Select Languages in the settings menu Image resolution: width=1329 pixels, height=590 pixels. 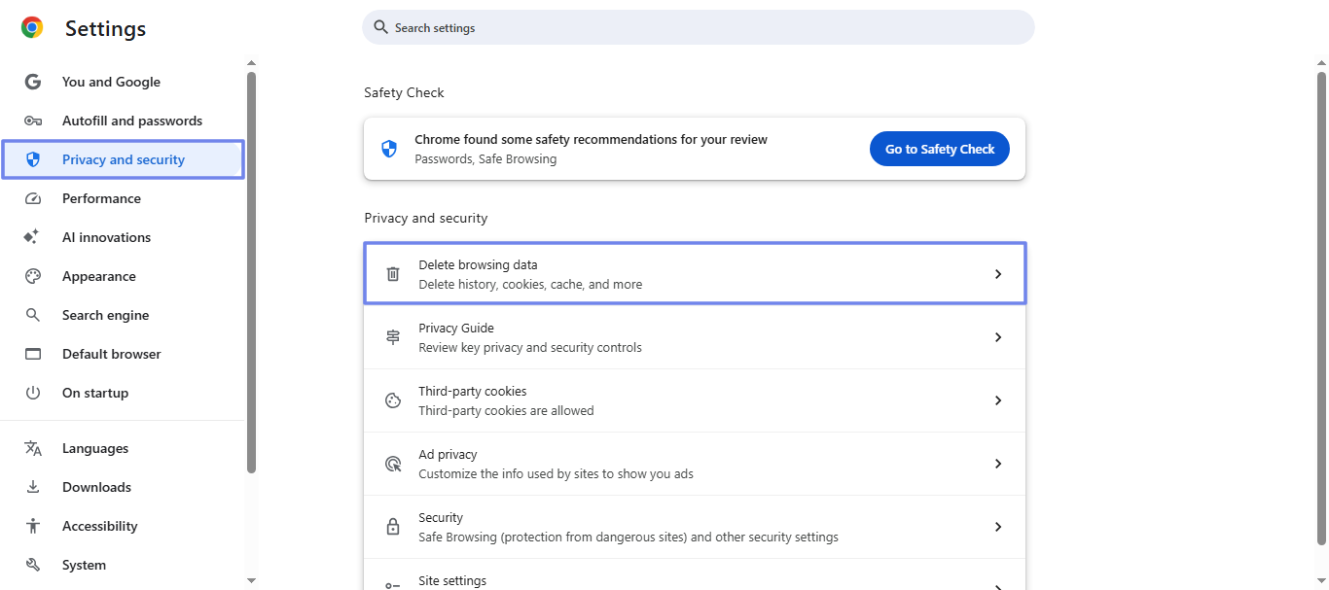(x=94, y=447)
